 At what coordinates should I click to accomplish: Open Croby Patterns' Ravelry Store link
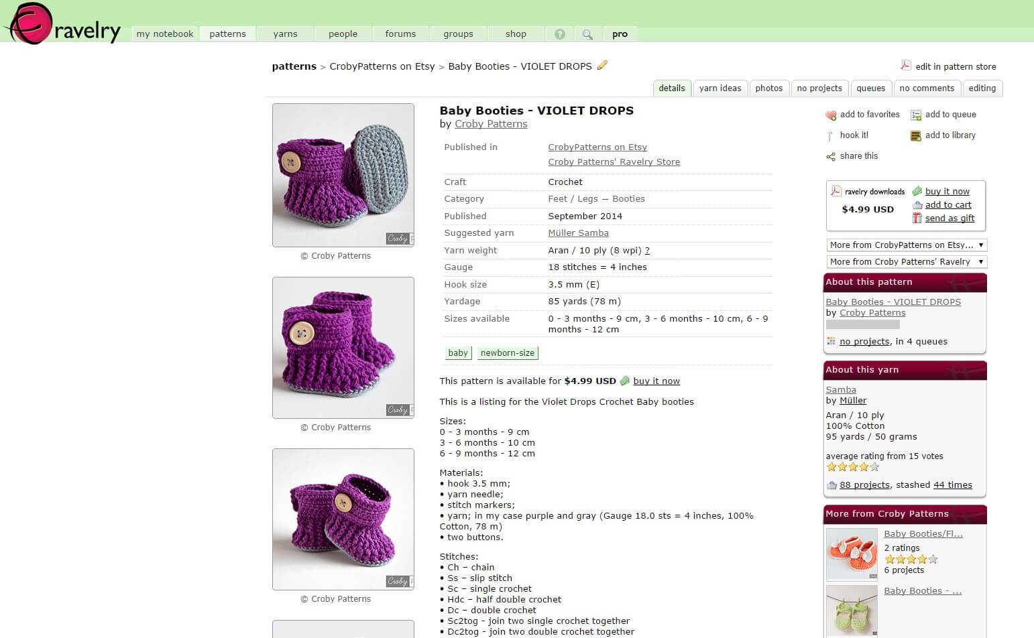tap(614, 162)
